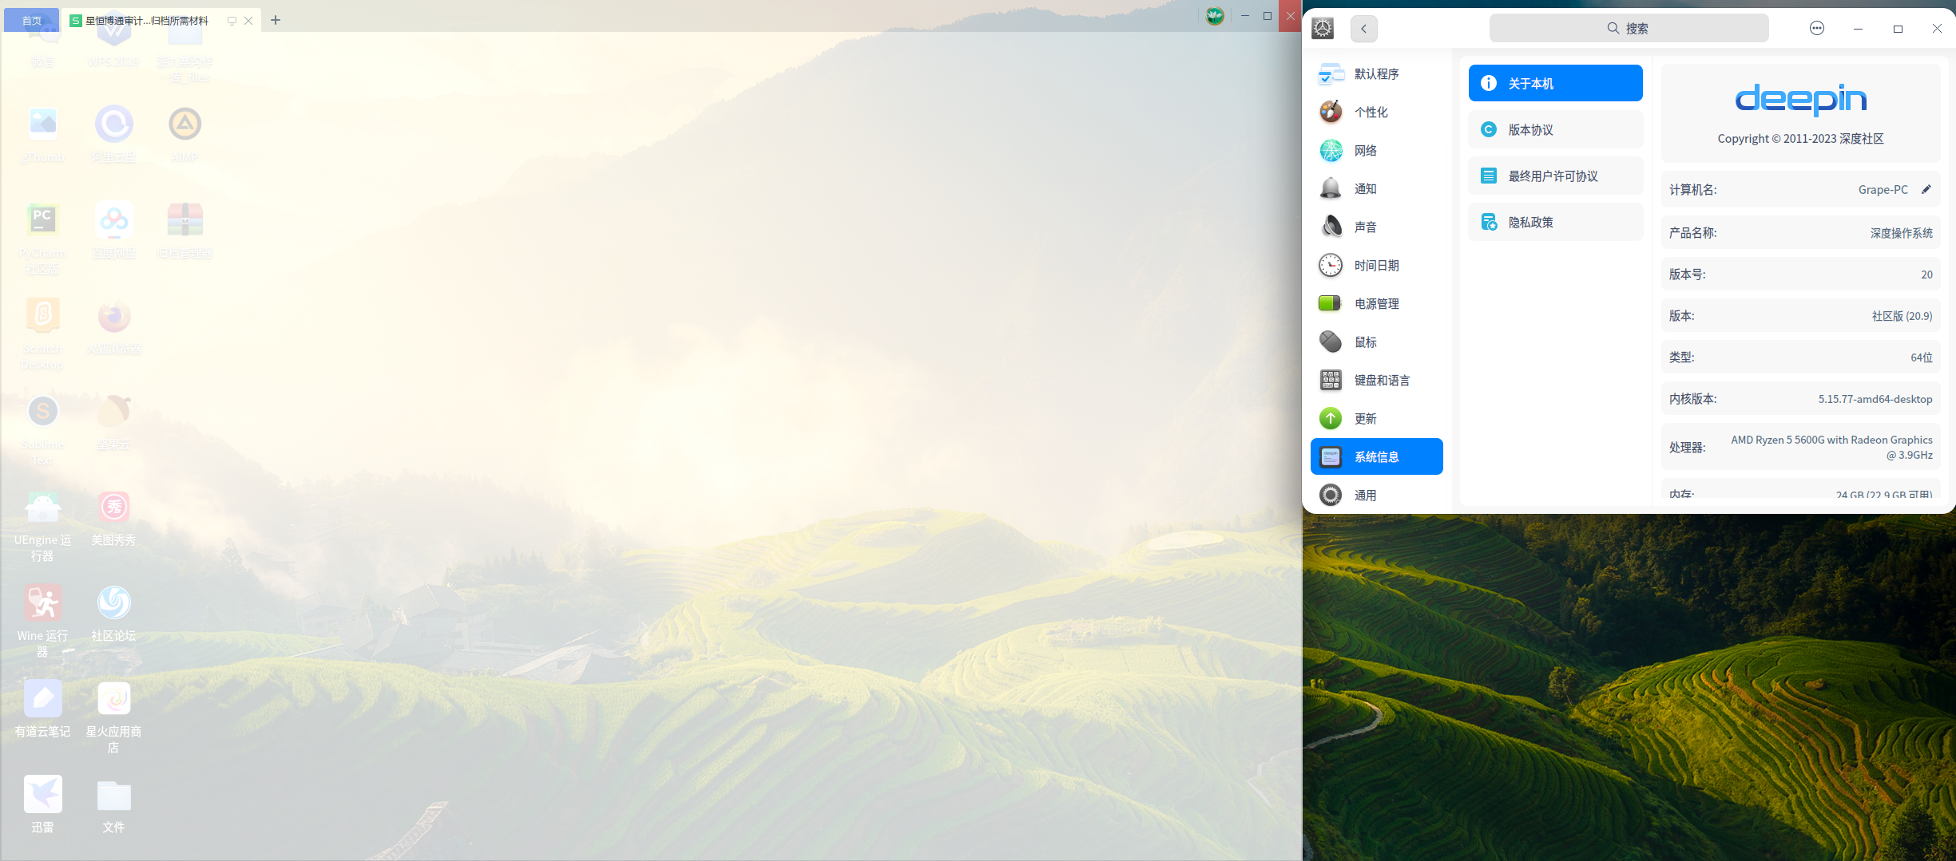
Task: Open the Control Center main menu (three dots)
Action: click(1817, 29)
